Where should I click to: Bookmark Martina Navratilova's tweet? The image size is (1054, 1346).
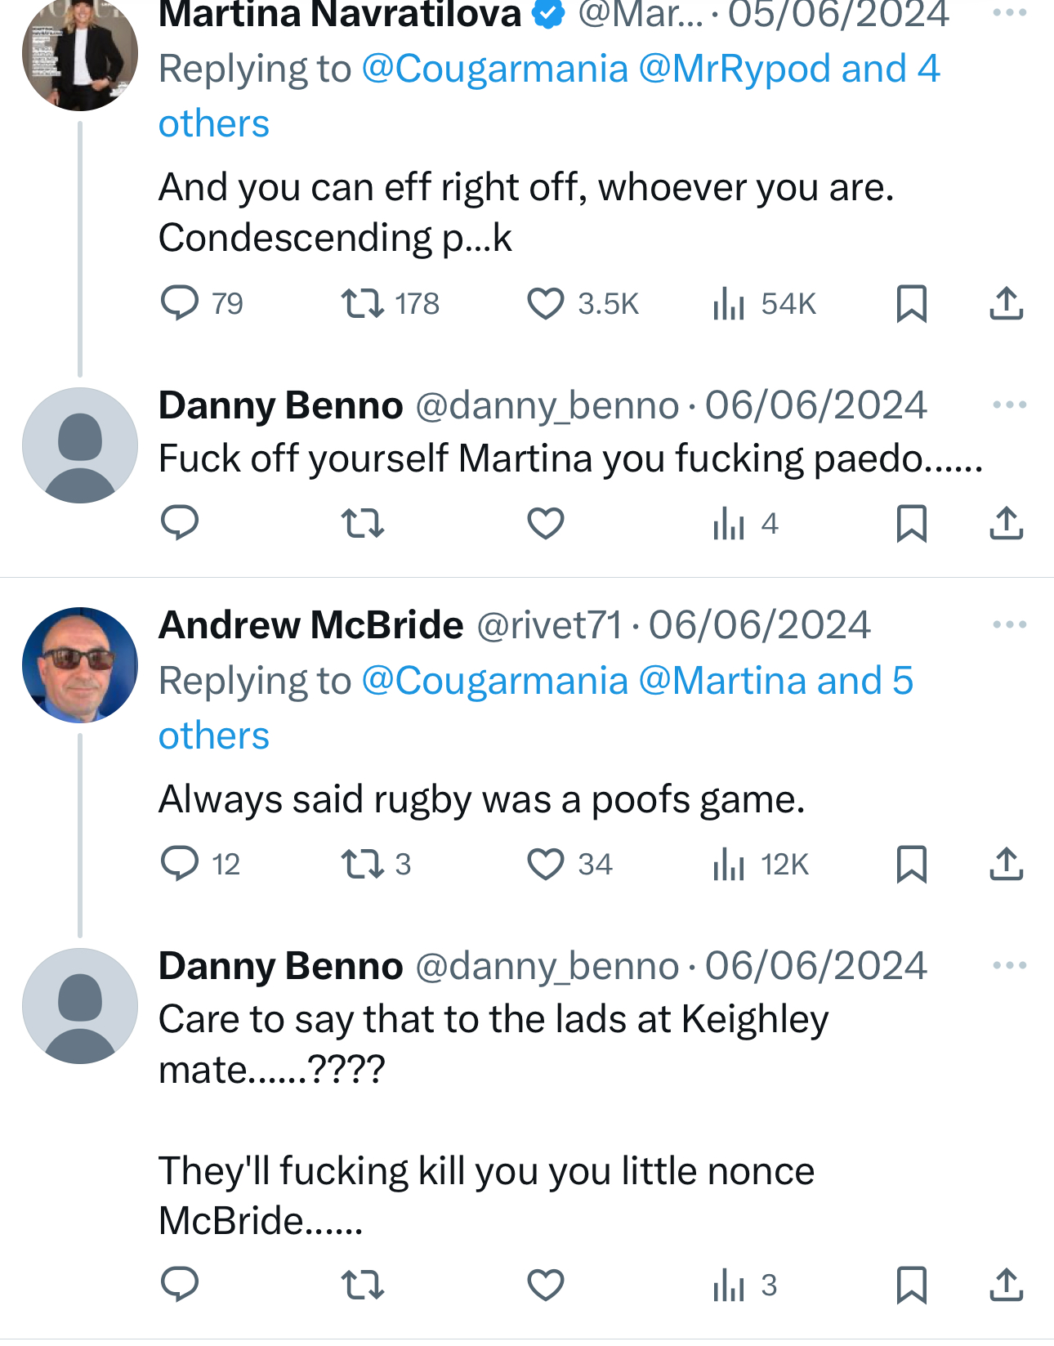[x=911, y=303]
